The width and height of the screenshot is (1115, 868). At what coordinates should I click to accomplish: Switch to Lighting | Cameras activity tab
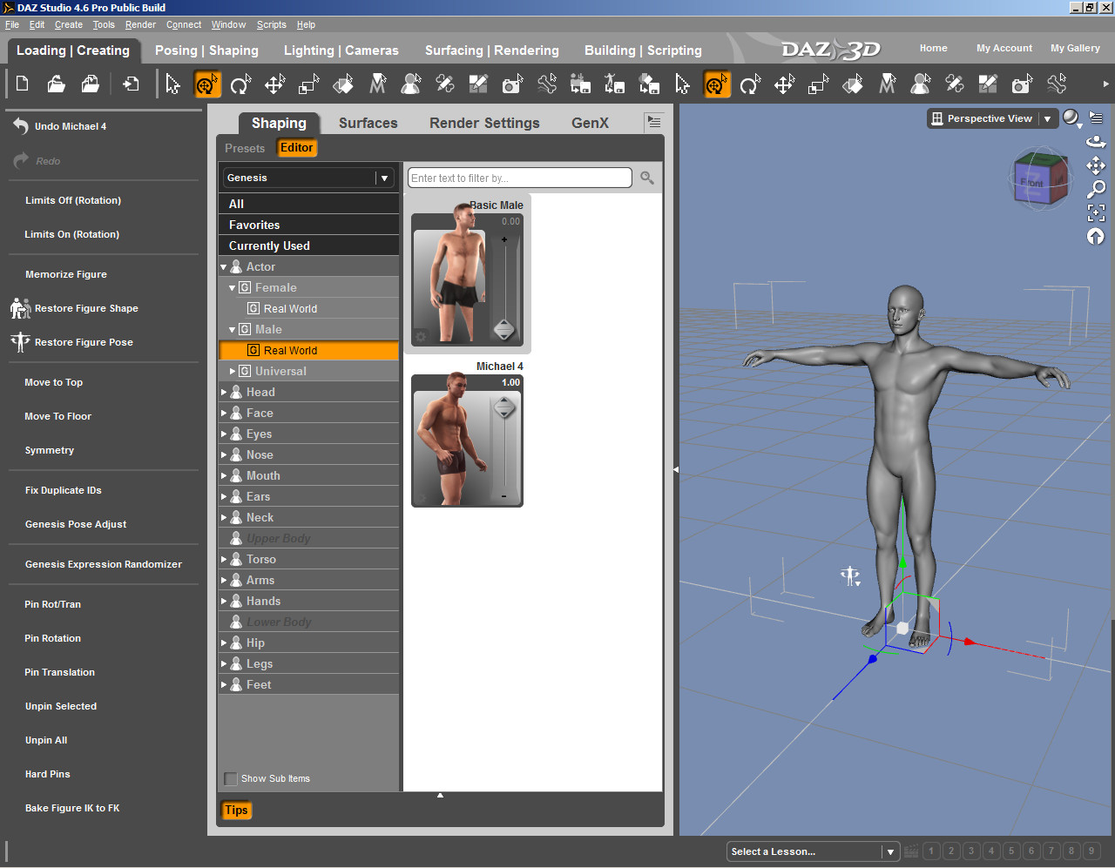click(341, 50)
